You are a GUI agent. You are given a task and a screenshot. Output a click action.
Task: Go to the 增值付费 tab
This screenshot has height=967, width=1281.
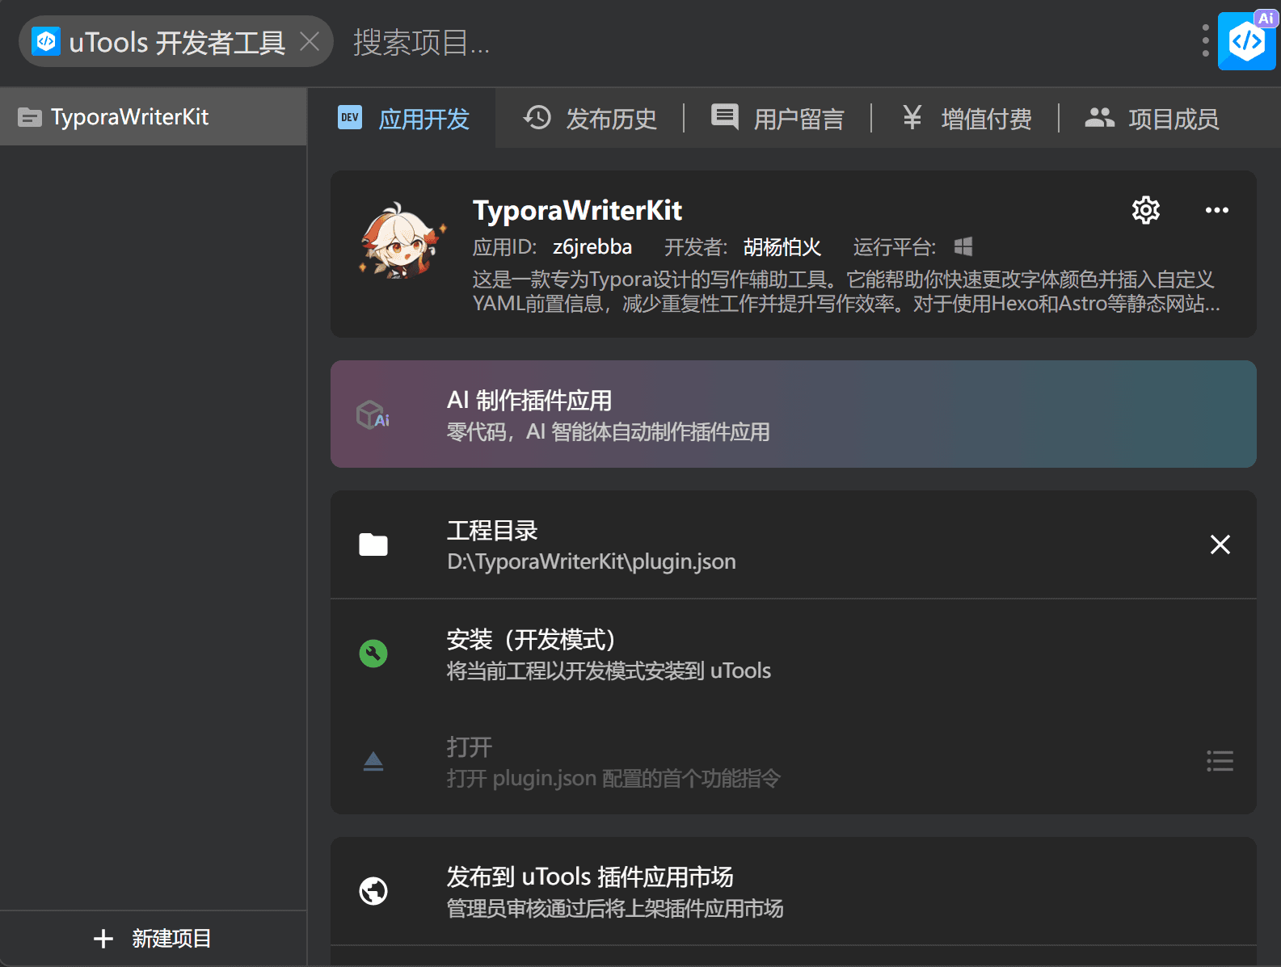pos(966,119)
